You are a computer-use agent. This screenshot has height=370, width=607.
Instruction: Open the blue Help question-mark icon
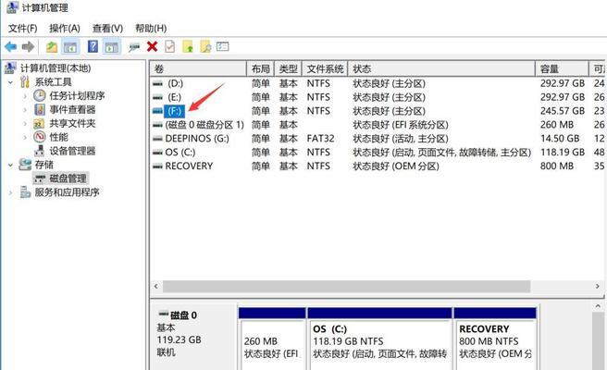[x=93, y=46]
